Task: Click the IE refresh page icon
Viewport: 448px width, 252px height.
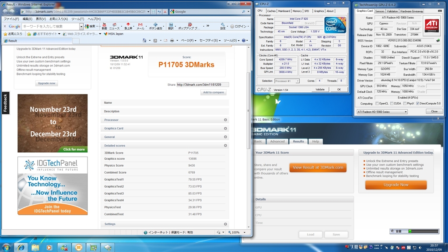Action: 159,12
